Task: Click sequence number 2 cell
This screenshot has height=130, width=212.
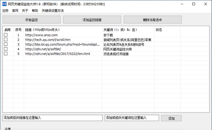Action: coord(18,40)
